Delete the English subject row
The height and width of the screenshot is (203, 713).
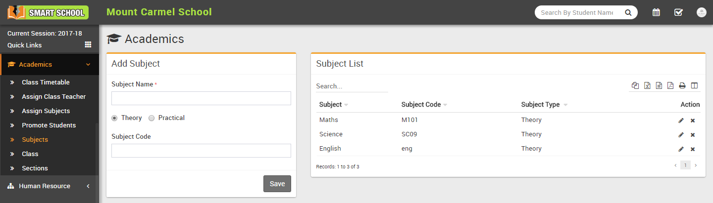coord(693,149)
